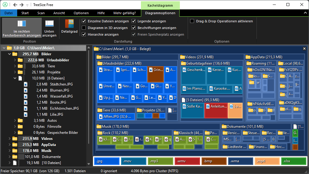Expand the Musik folder in tree
The height and width of the screenshot is (174, 309).
coord(9,151)
